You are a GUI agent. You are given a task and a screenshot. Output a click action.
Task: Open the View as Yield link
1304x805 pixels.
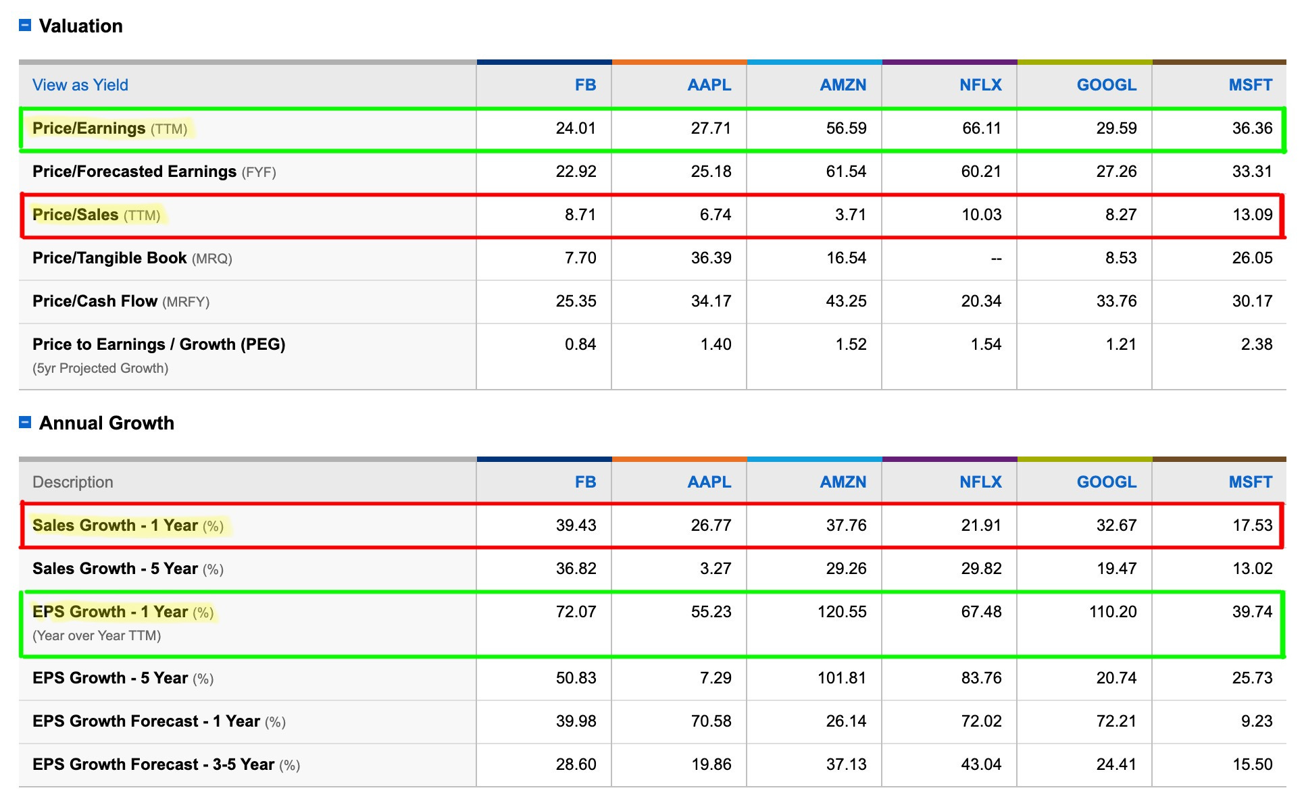click(80, 85)
